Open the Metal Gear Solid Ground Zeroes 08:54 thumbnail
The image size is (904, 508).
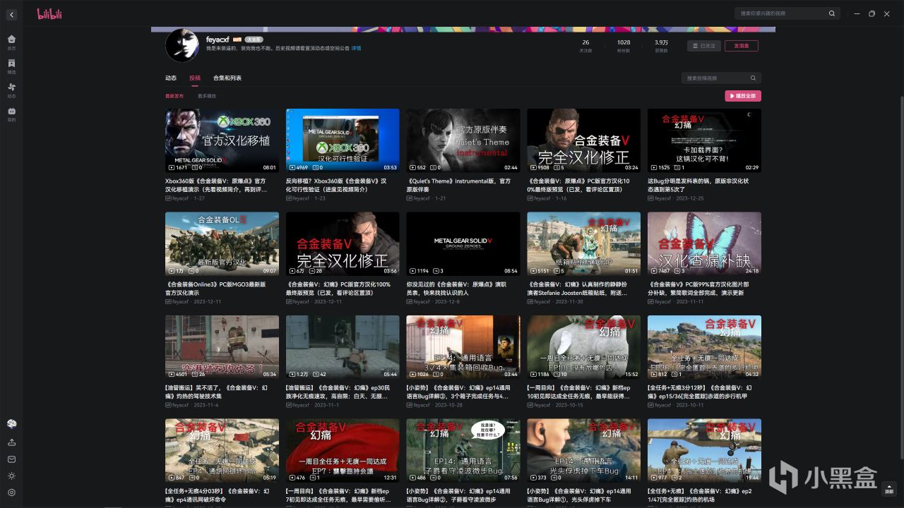click(463, 244)
